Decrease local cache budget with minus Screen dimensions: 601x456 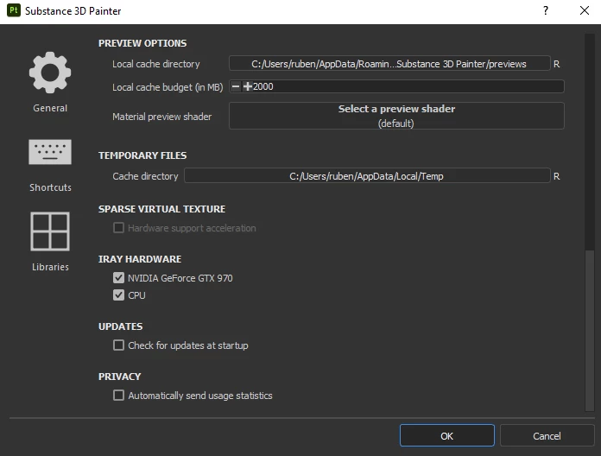(x=236, y=86)
